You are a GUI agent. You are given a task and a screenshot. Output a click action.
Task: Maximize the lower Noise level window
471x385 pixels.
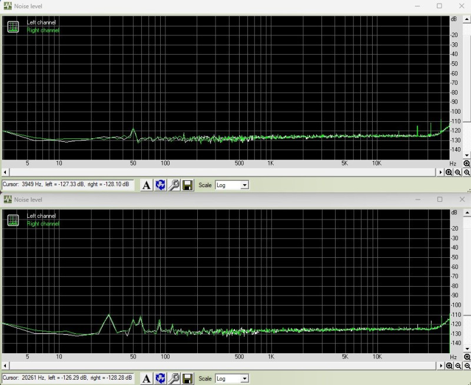coord(439,200)
